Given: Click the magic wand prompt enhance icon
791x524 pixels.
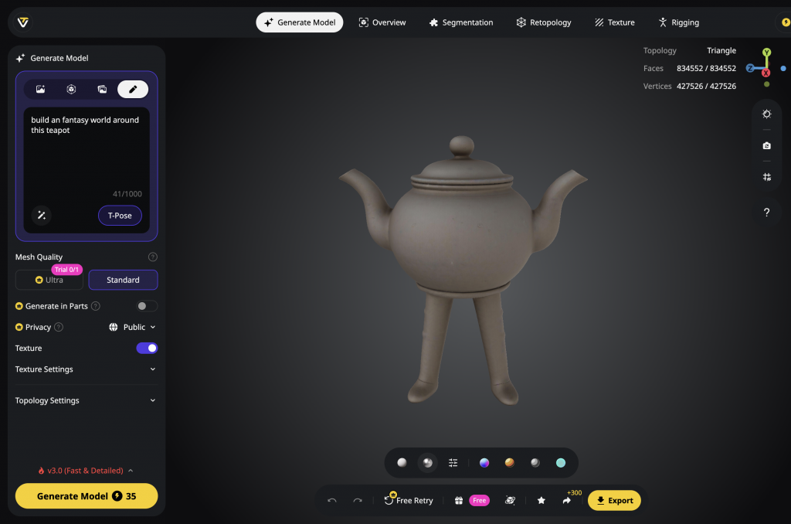Looking at the screenshot, I should click(42, 216).
